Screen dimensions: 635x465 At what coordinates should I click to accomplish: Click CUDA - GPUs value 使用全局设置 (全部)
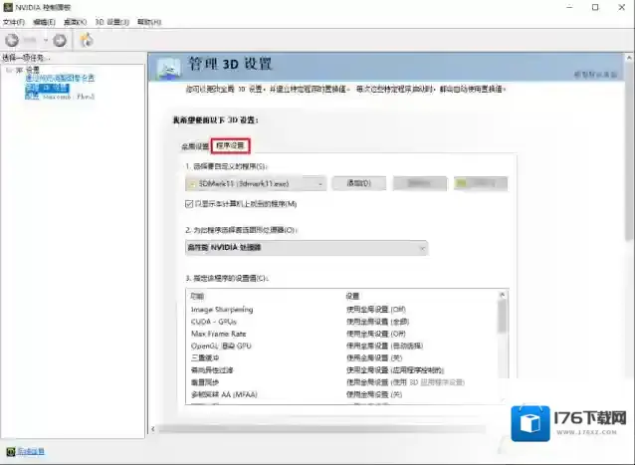[x=377, y=322]
